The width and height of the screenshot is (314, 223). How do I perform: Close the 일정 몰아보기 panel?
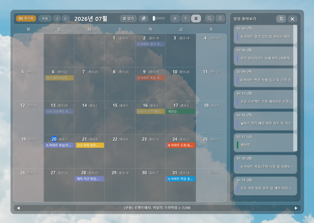pyautogui.click(x=292, y=19)
